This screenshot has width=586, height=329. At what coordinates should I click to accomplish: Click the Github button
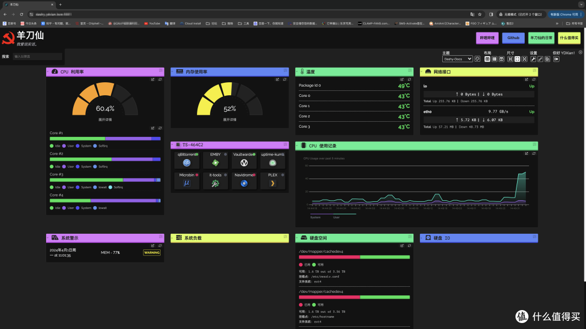click(513, 38)
